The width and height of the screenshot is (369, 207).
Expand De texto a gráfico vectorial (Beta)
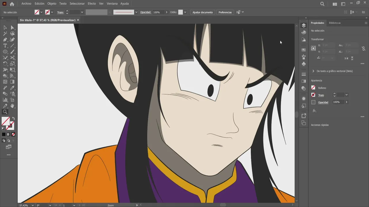[313, 71]
